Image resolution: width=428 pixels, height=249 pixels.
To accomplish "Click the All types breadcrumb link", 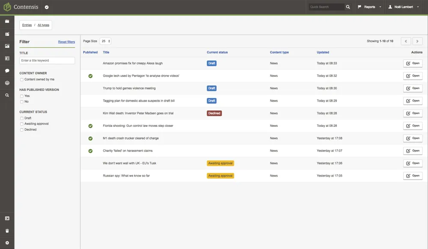I will (43, 25).
